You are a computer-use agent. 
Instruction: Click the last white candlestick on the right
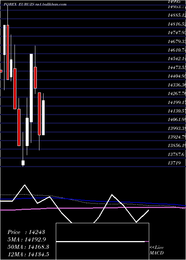[x=43, y=118]
